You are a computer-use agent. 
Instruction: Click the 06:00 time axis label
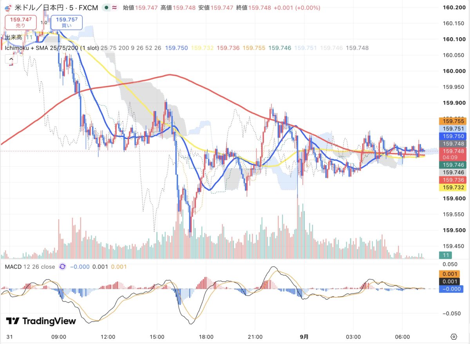click(402, 337)
